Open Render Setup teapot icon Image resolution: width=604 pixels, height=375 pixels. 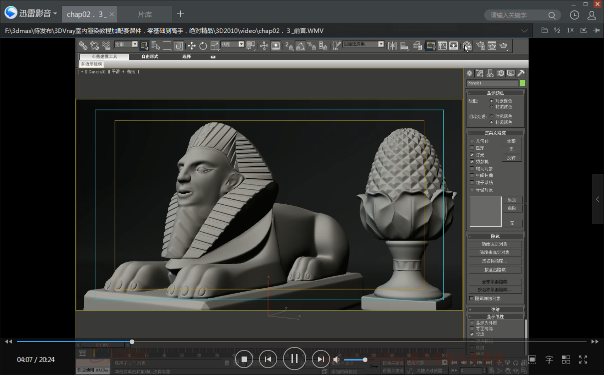481,46
